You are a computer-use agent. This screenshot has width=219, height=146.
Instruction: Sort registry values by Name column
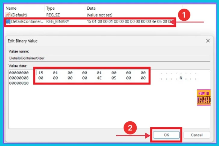(11, 8)
